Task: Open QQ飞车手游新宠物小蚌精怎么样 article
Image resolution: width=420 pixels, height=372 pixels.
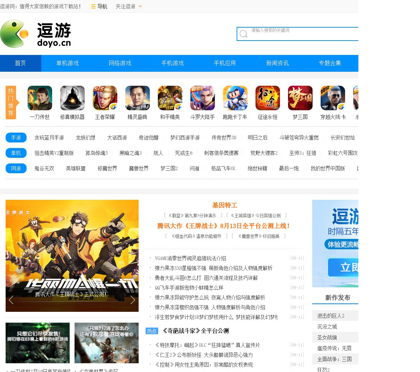Action: pyautogui.click(x=189, y=288)
